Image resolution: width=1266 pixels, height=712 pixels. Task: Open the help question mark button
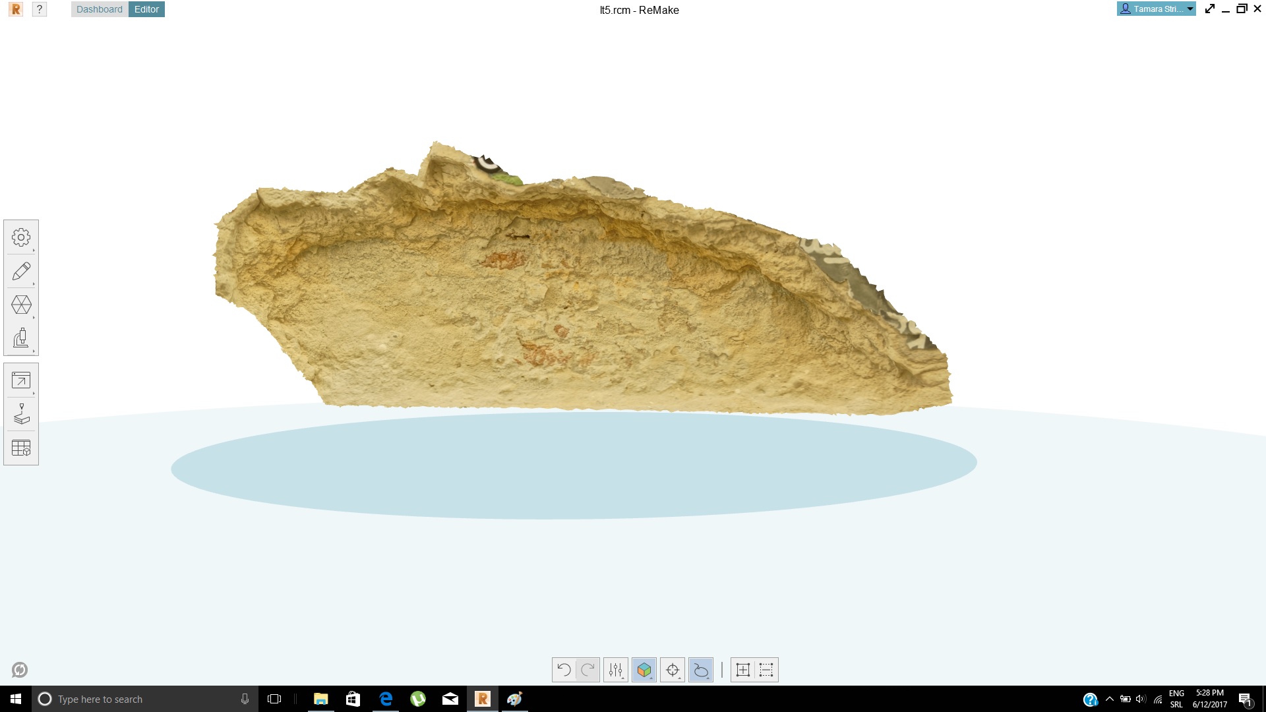pyautogui.click(x=40, y=9)
